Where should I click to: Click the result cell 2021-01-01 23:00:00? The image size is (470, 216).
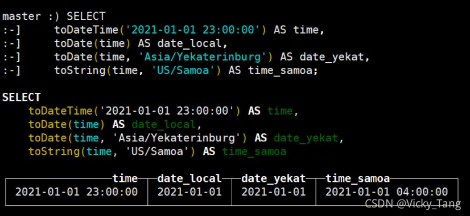(76, 191)
